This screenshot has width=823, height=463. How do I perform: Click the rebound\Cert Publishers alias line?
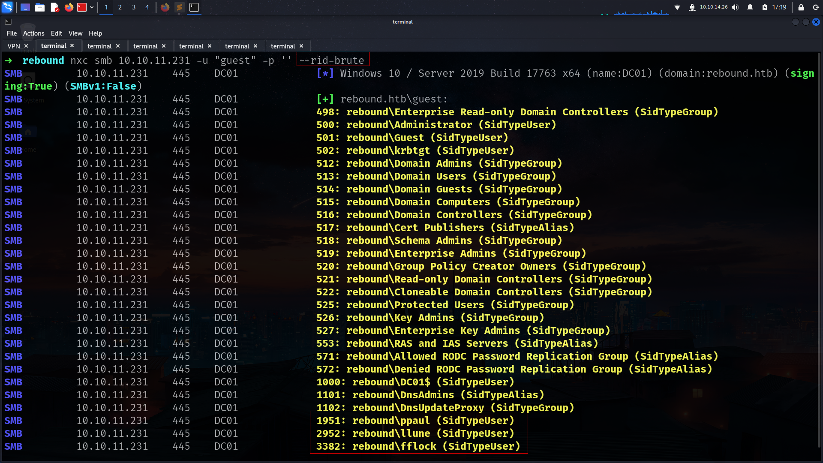coord(445,228)
